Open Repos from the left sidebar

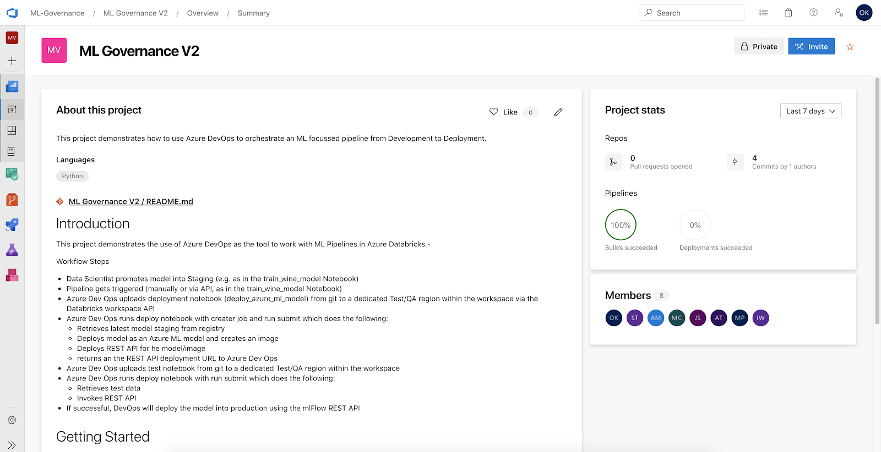tap(12, 200)
